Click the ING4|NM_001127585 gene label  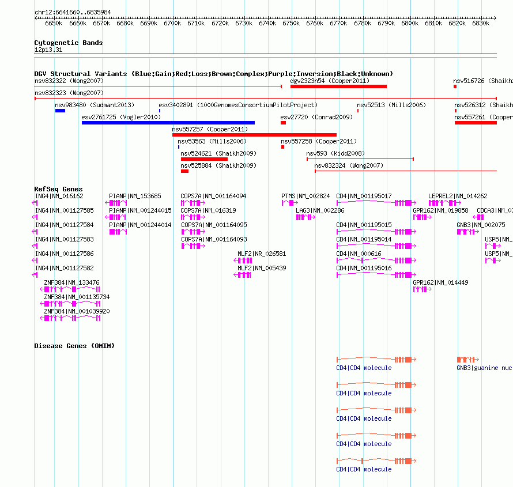65,210
